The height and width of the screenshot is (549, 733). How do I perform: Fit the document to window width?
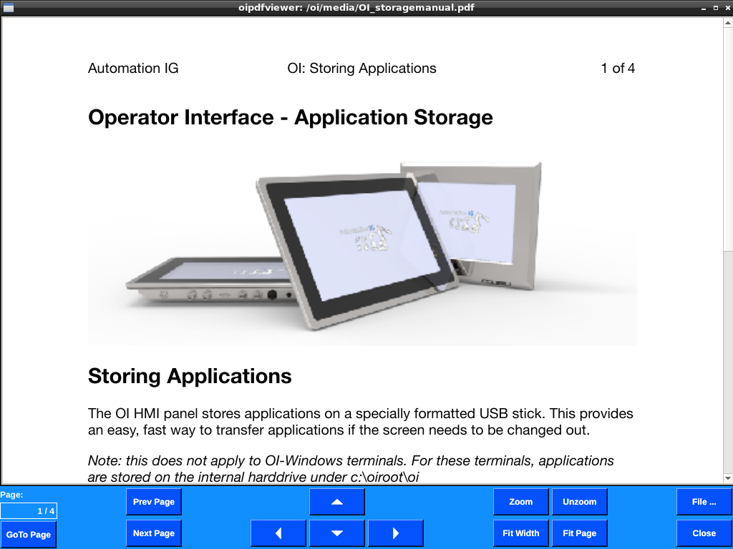pyautogui.click(x=520, y=533)
